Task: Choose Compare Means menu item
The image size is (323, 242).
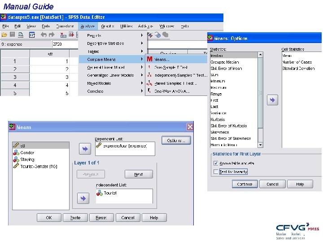Action: coord(112,59)
